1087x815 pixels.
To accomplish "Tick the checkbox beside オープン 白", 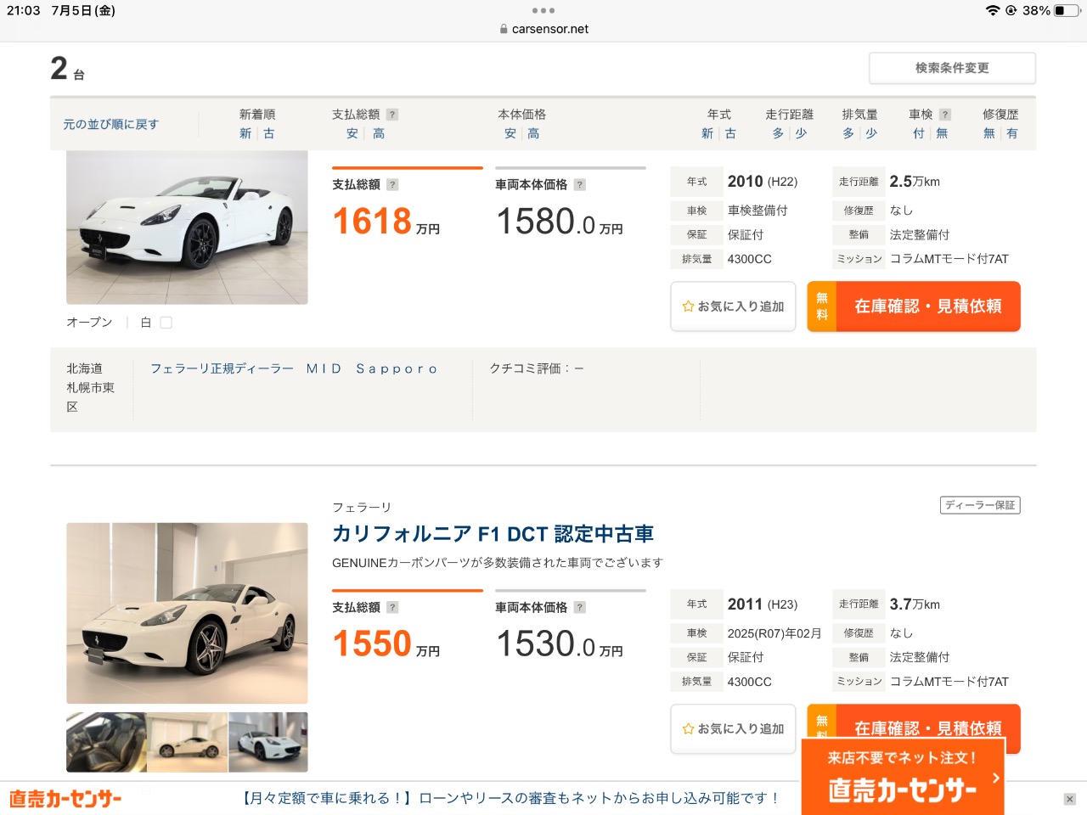I will (x=166, y=323).
